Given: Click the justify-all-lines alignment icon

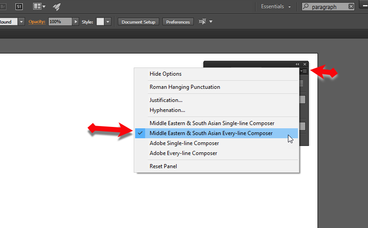Looking at the screenshot, I should [x=302, y=83].
